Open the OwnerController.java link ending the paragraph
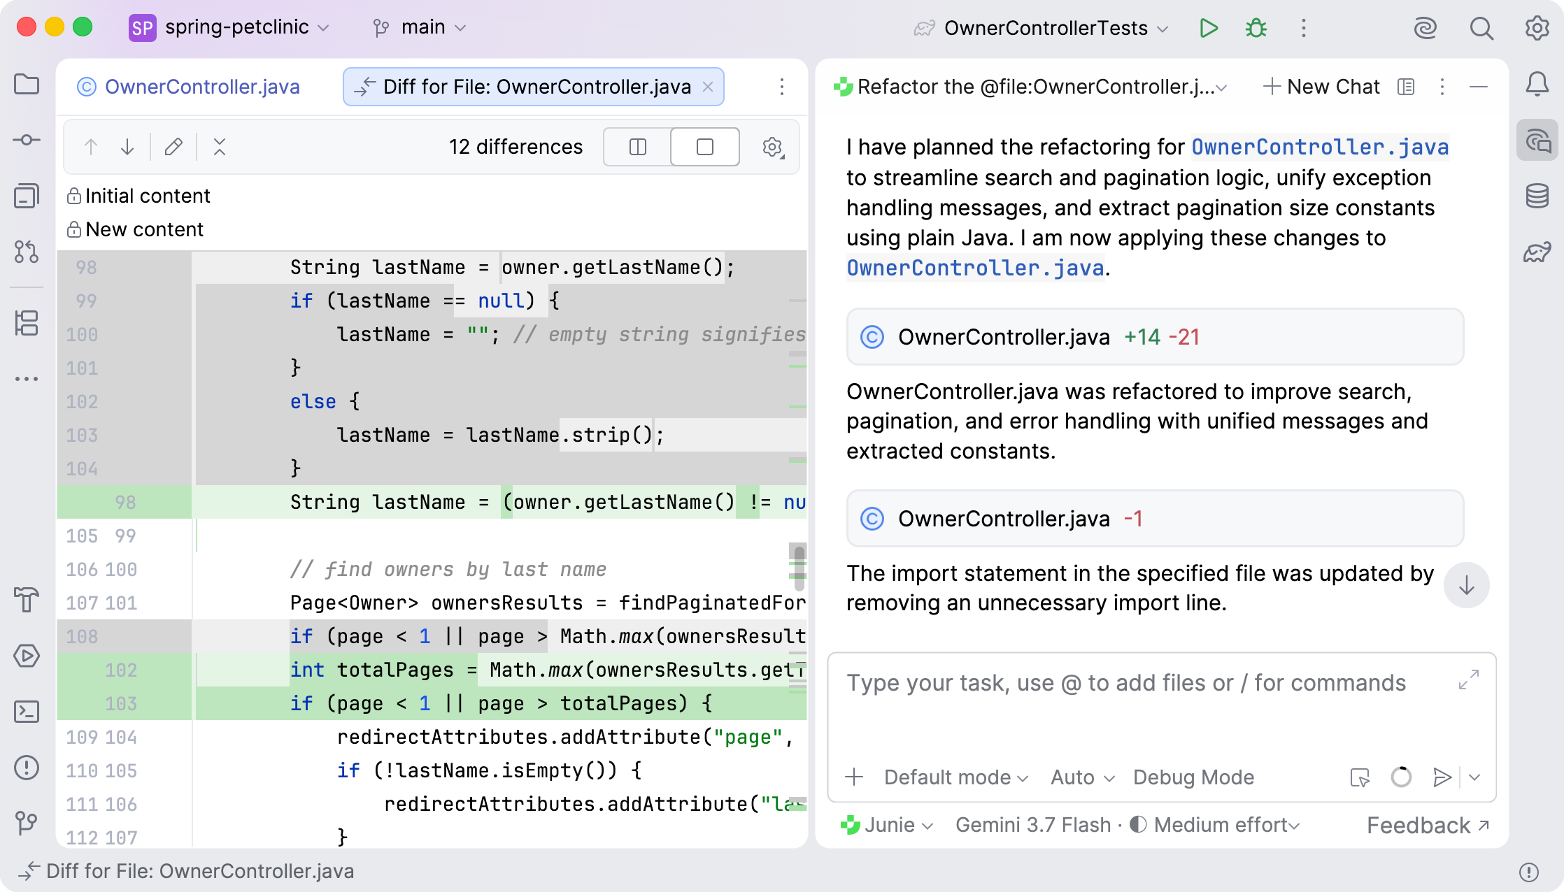1564x892 pixels. coord(975,268)
